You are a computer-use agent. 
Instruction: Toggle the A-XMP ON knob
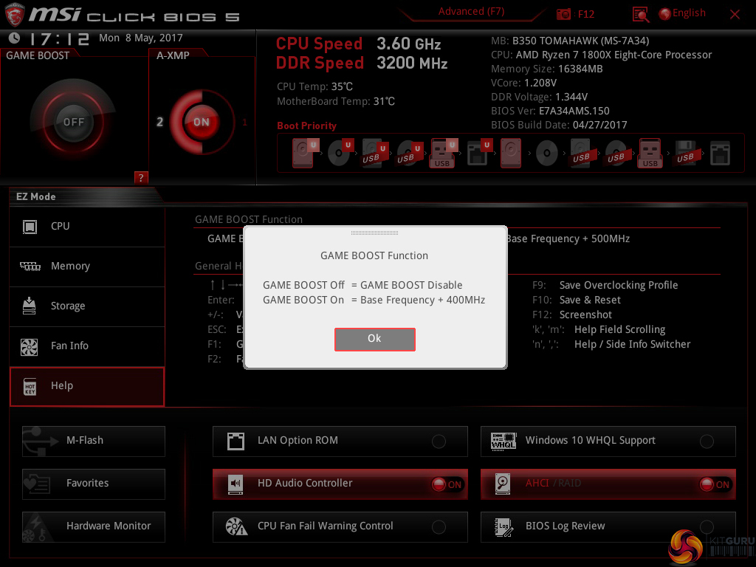pyautogui.click(x=202, y=122)
